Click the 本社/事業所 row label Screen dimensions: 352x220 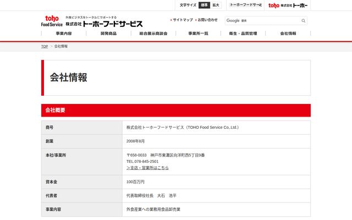point(56,155)
